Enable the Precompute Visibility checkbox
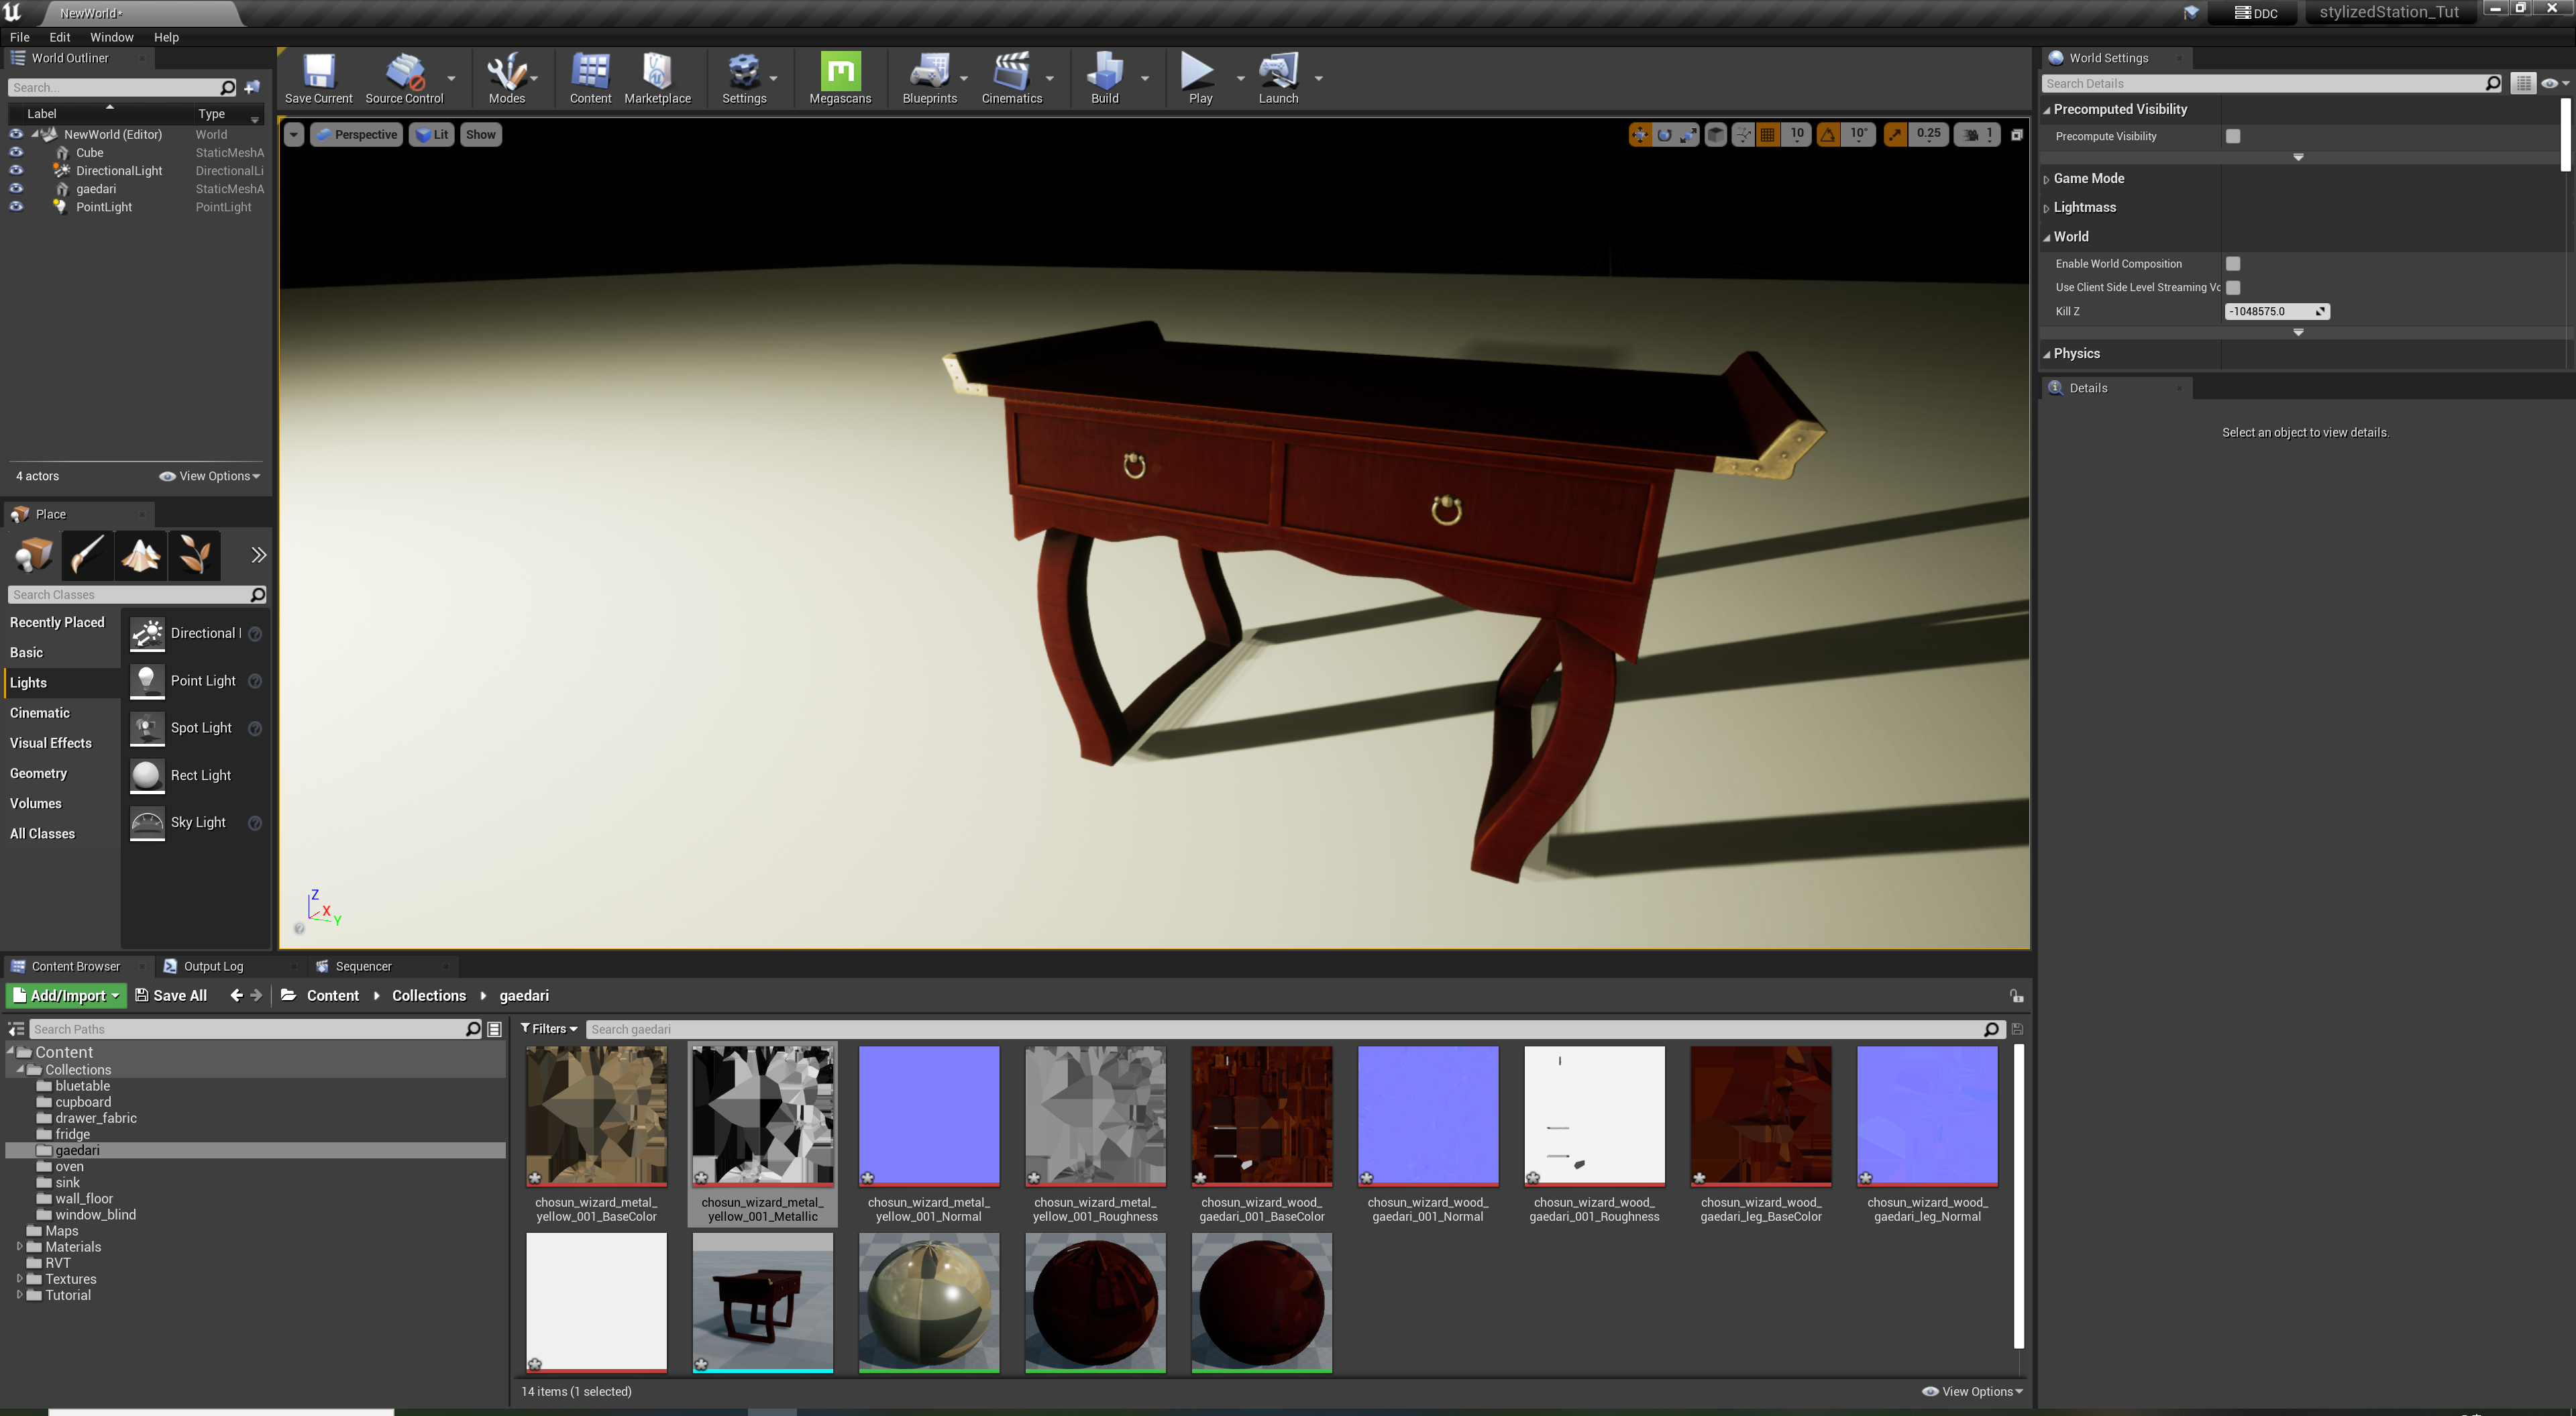This screenshot has width=2576, height=1416. click(x=2232, y=136)
